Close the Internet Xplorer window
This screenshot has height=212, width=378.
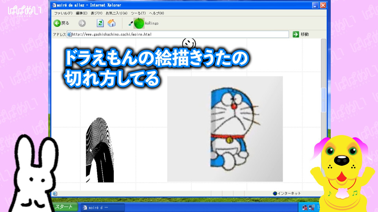(x=323, y=5)
